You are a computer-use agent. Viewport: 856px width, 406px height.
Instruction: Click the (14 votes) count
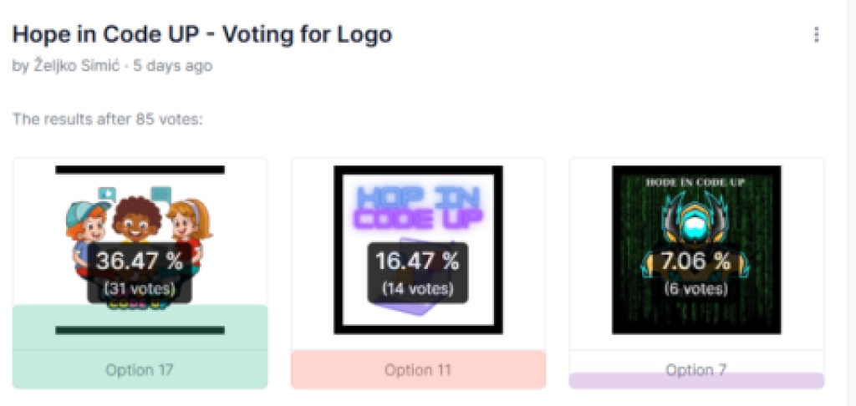coord(418,289)
